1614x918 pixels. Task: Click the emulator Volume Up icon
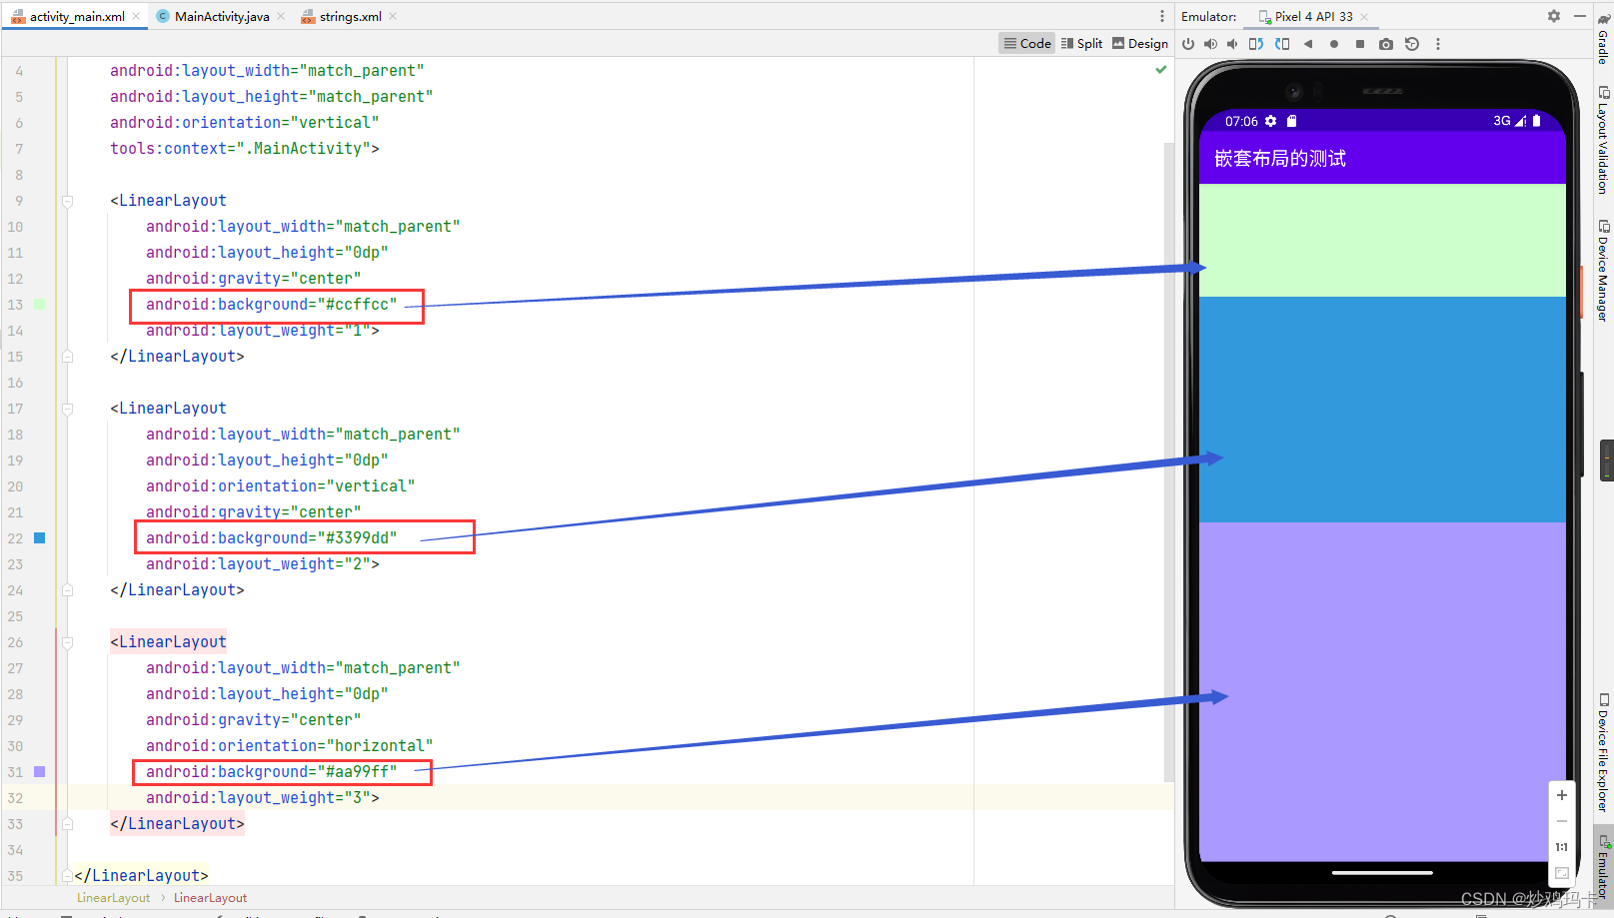[x=1210, y=44]
